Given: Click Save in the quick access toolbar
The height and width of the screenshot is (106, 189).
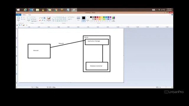Looking at the screenshot, I should pos(17,25).
